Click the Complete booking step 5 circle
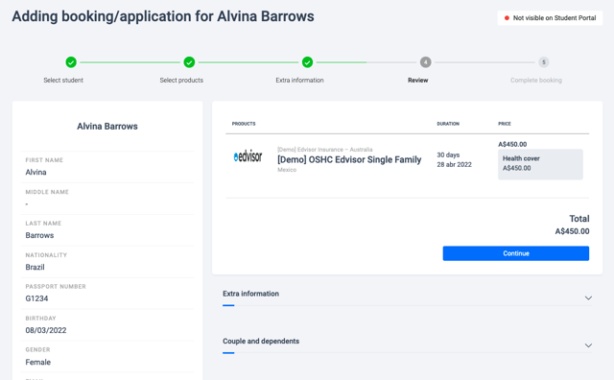Viewport: 614px width, 380px height. point(544,62)
